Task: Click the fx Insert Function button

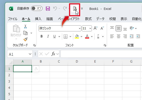Action: (53, 54)
